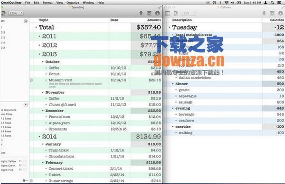Click the microphone icon in Calories window

(264, 13)
